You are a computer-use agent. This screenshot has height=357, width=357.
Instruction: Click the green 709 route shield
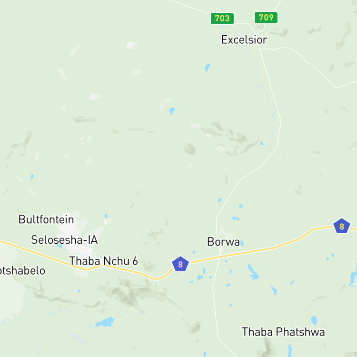coord(266,18)
